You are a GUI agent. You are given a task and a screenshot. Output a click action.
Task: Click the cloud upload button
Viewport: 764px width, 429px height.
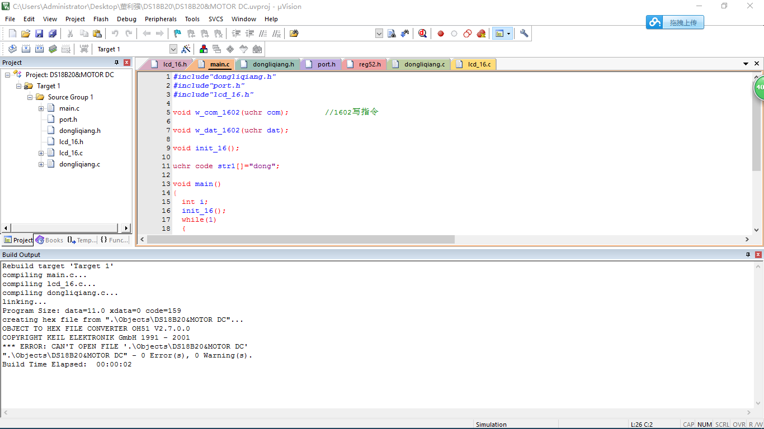[x=675, y=22]
